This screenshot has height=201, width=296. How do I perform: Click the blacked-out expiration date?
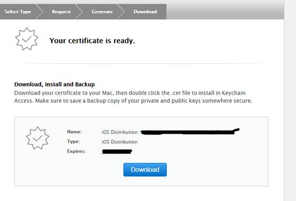pyautogui.click(x=117, y=152)
